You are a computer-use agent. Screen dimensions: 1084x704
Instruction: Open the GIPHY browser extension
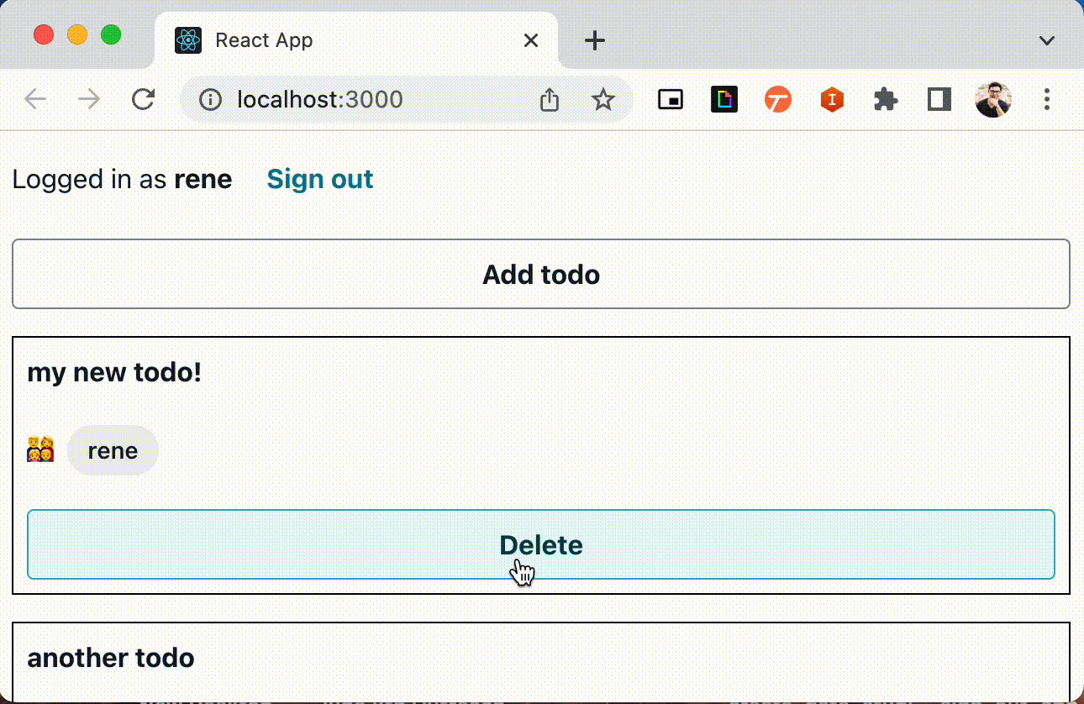coord(724,99)
